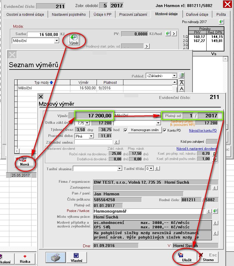234x266 pixels.
Task: Close the Mzdový výměr dialog
Action: (x=41, y=97)
